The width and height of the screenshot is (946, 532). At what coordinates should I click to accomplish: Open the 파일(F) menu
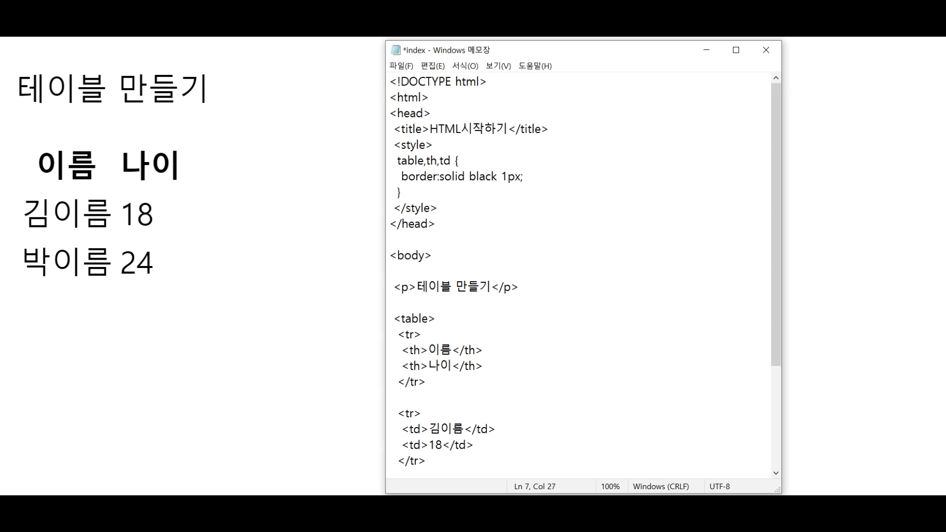pyautogui.click(x=401, y=66)
